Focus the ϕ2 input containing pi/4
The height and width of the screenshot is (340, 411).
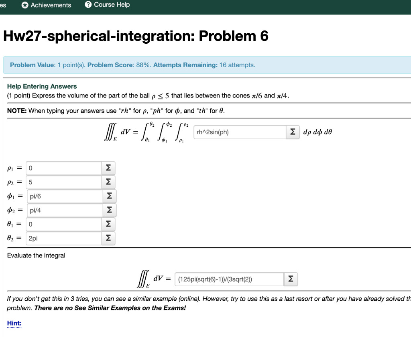coord(65,210)
